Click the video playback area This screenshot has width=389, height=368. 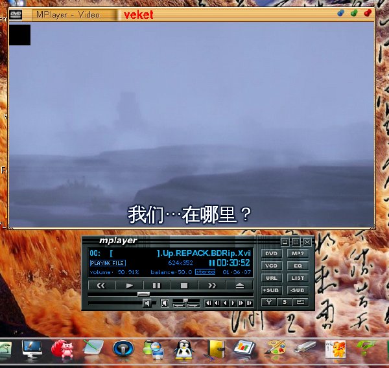[x=191, y=124]
